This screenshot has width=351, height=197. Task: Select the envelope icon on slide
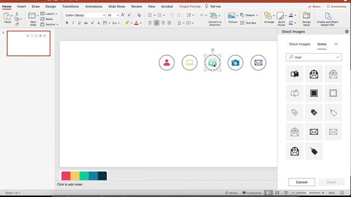pos(258,62)
